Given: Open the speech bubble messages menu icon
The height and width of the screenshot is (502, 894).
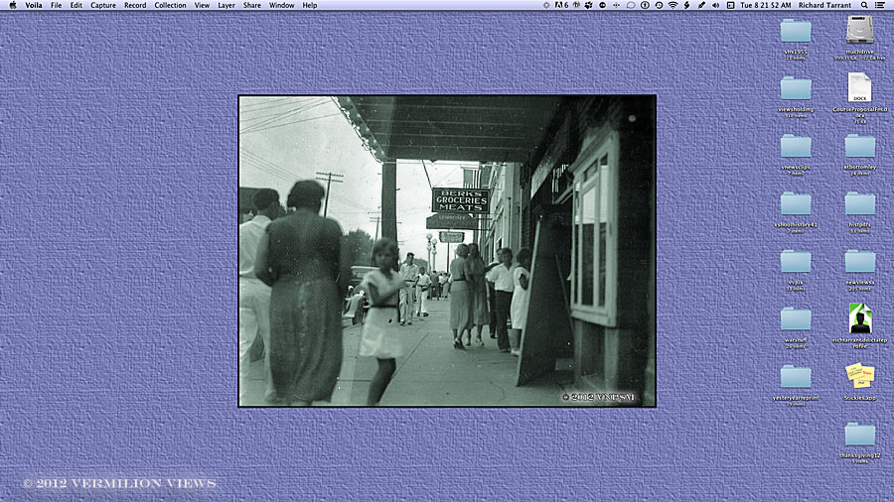Looking at the screenshot, I should pos(631,5).
